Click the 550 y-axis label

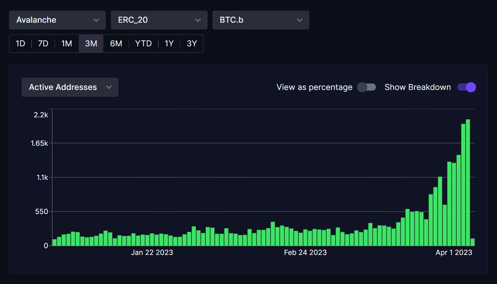[42, 212]
